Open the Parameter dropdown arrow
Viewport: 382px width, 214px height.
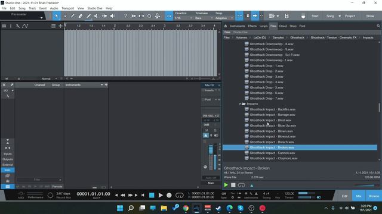pos(41,17)
